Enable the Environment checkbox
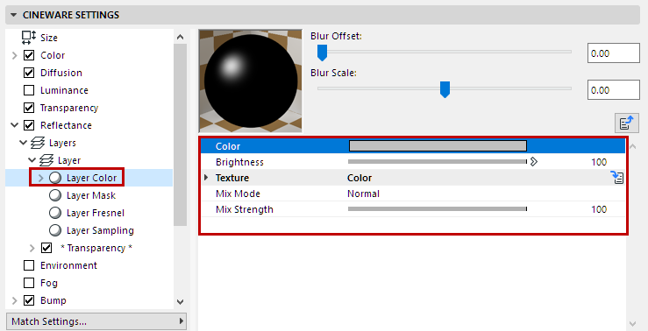This screenshot has width=648, height=331. click(29, 265)
